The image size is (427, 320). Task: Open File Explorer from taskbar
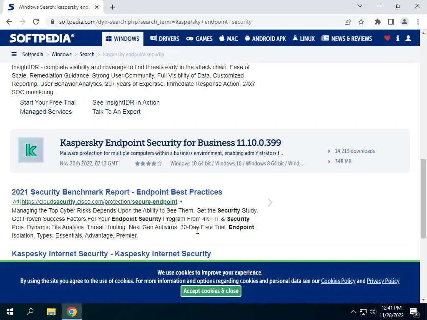point(51,312)
